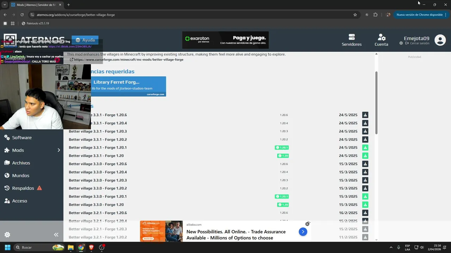Open clock and date 21:16
Viewport: 451px width, 253px height.
(434, 247)
